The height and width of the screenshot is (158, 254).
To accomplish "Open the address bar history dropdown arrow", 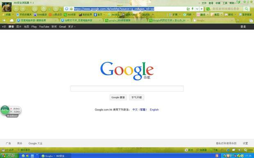I will click(197, 9).
